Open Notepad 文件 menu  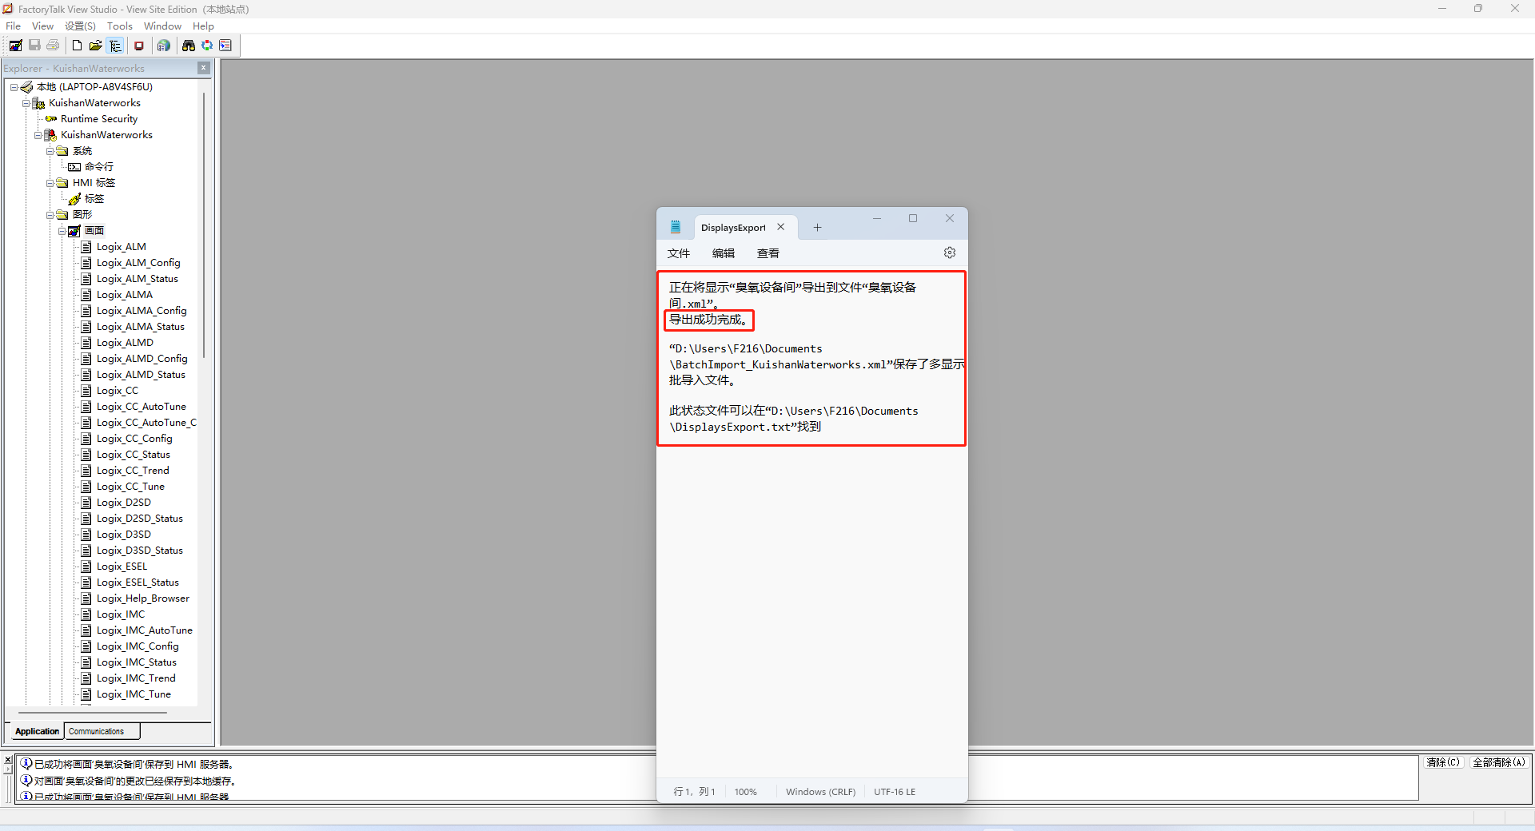pyautogui.click(x=679, y=253)
